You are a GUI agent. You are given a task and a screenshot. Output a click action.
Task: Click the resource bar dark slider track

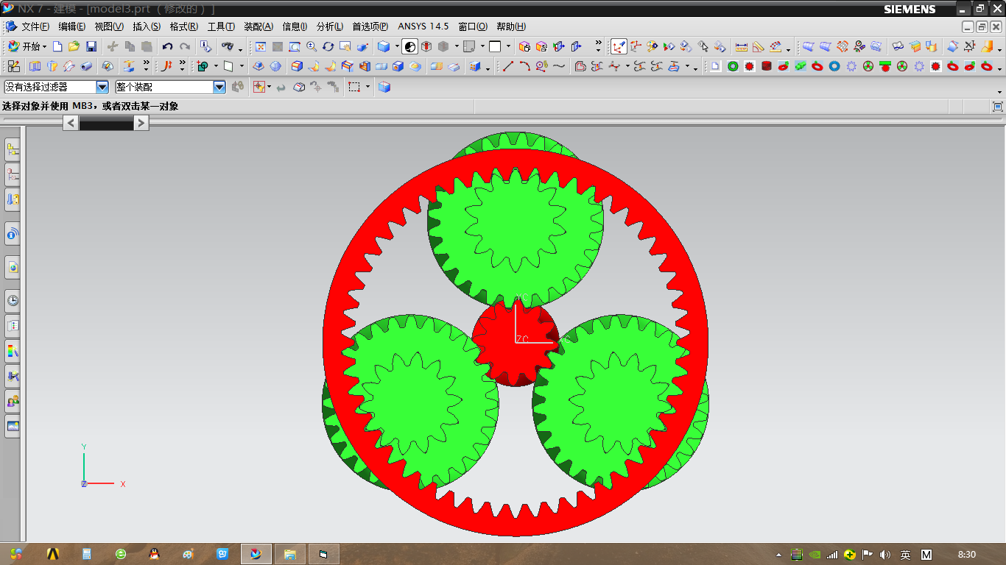pyautogui.click(x=106, y=124)
